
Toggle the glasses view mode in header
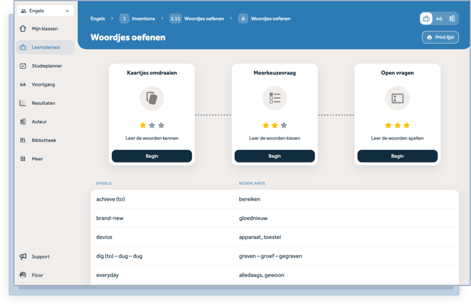(x=439, y=18)
